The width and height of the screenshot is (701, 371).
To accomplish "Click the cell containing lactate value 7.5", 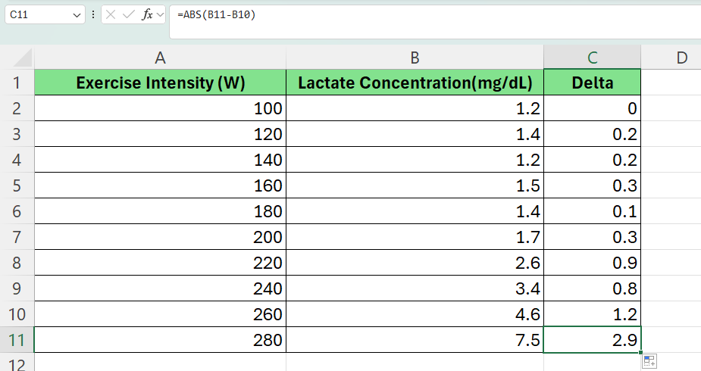I will click(x=415, y=340).
